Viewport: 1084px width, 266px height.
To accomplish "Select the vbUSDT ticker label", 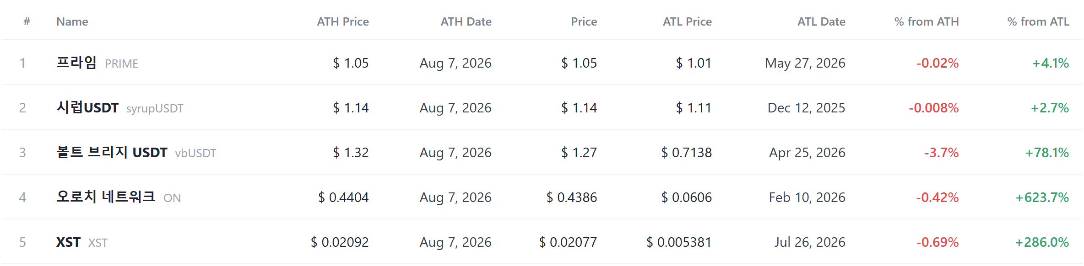I will point(195,153).
